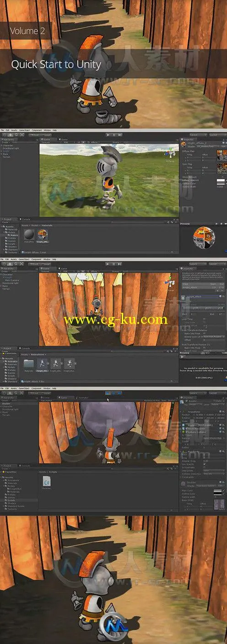Click Play button in grass-scene Unity window
The width and height of the screenshot is (227, 644).
tap(108, 135)
